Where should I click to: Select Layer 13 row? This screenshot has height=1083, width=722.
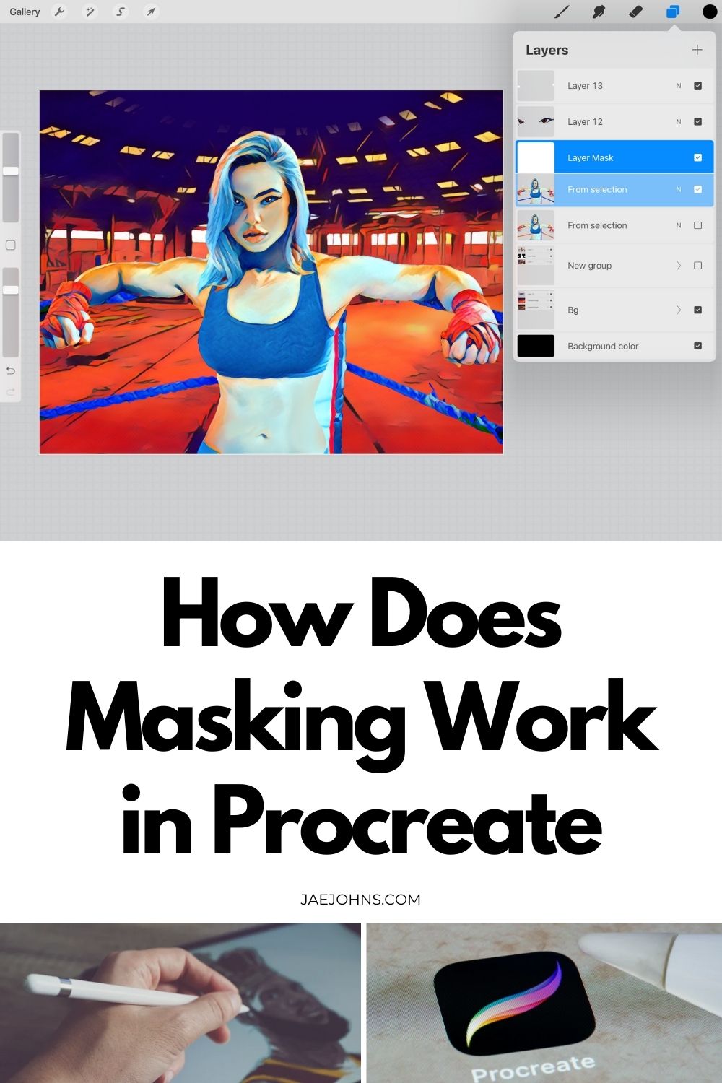tap(615, 86)
